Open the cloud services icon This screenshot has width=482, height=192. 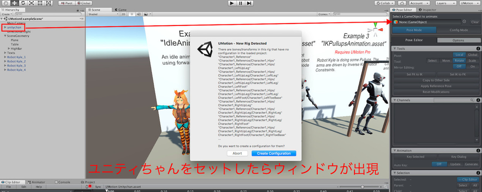click(x=402, y=3)
